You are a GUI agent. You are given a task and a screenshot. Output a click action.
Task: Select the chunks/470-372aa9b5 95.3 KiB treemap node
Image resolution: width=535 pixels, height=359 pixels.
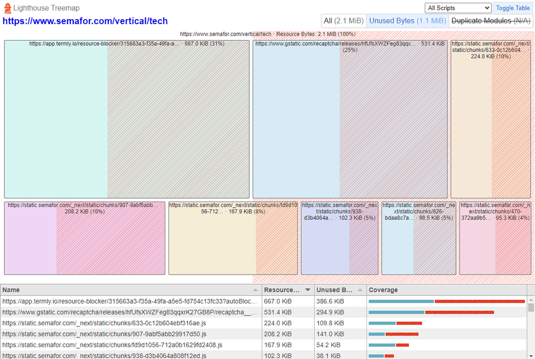(495, 238)
